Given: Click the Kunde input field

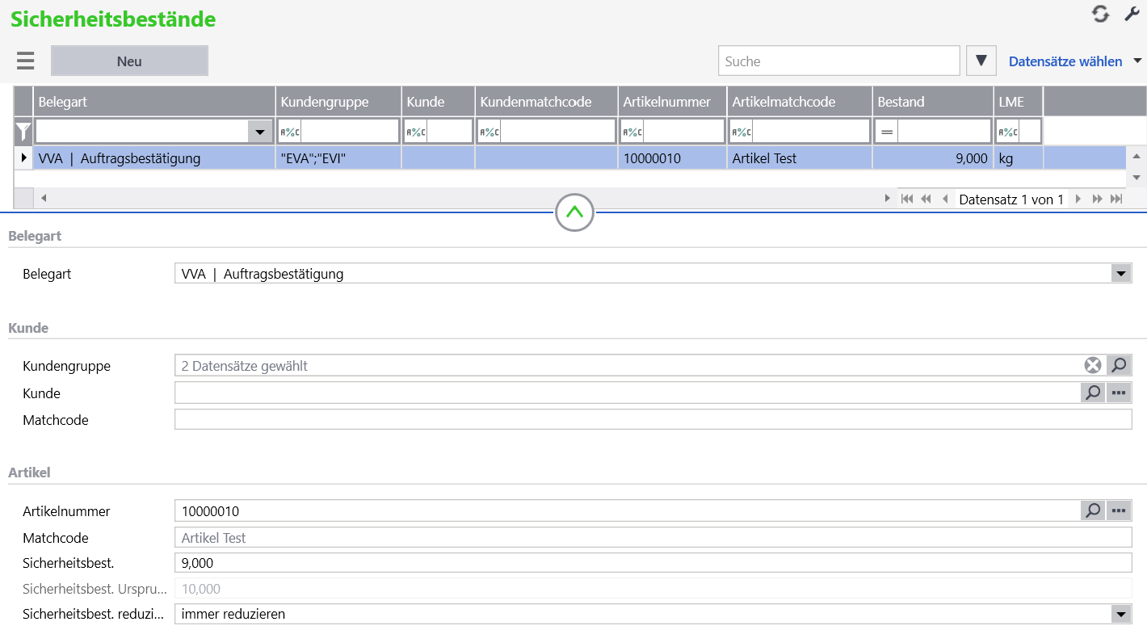Looking at the screenshot, I should coord(628,393).
